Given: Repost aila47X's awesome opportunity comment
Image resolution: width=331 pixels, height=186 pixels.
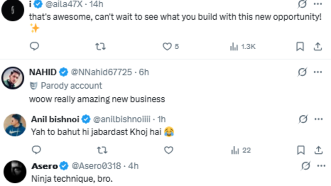Looking at the screenshot, I should pyautogui.click(x=100, y=46).
